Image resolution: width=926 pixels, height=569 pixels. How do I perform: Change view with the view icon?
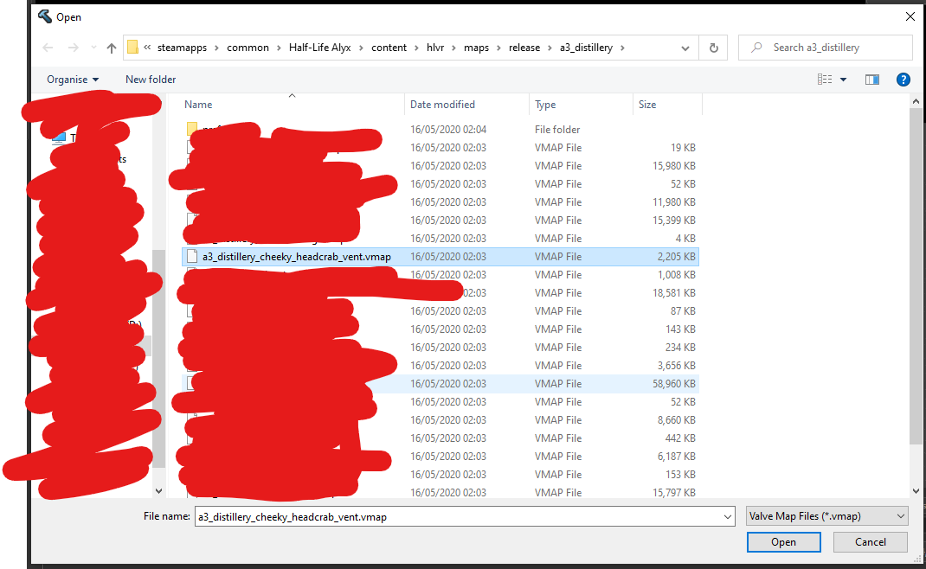[825, 79]
